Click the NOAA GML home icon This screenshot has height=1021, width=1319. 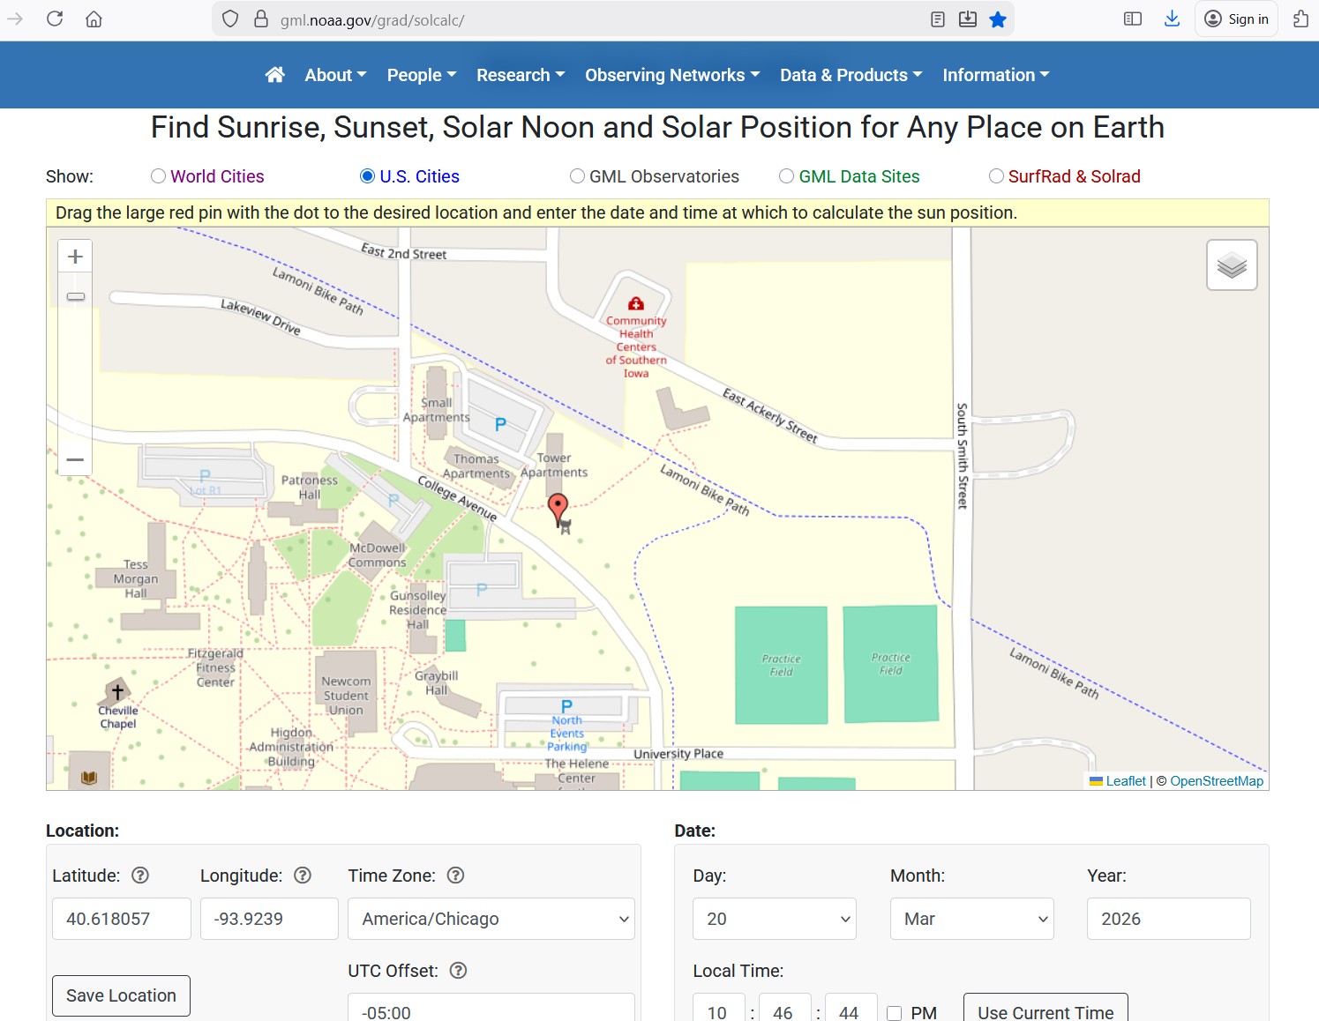point(275,75)
